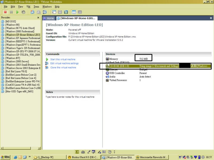The height and width of the screenshot is (160, 214).
Task: Select [Windows 2000 Professional] favorite
Action: coord(20,31)
